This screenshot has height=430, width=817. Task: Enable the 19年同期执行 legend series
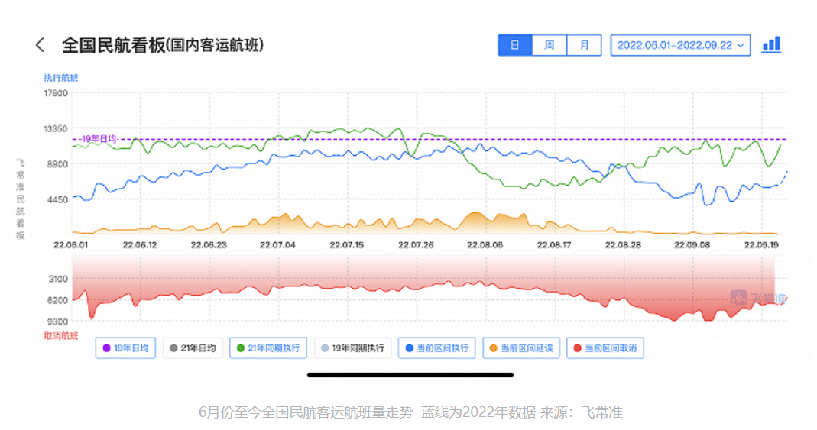[x=352, y=348]
